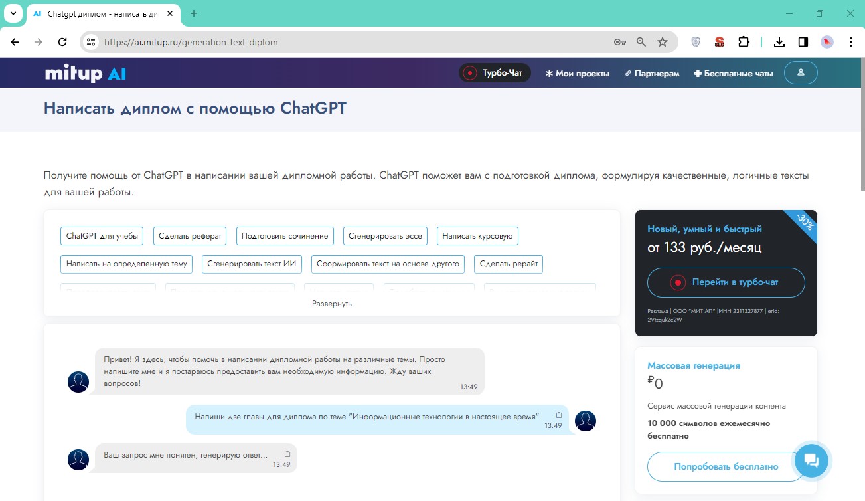865x501 pixels.
Task: Open the Партнерам menu item
Action: (x=652, y=74)
